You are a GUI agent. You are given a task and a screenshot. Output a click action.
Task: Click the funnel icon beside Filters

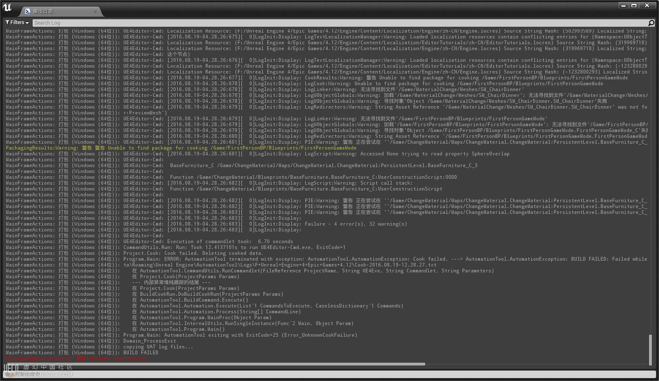tap(8, 23)
